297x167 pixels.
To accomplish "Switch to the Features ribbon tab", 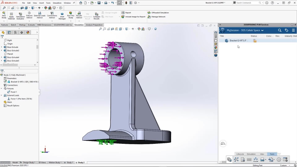I will pyautogui.click(x=5, y=25).
